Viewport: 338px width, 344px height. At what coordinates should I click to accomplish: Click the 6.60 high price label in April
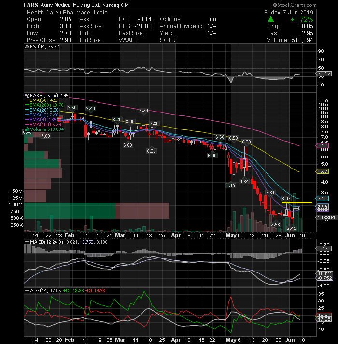(x=220, y=137)
